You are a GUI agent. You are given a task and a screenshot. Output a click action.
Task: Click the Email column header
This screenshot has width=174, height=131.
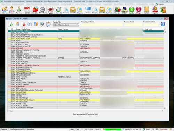pos(148,29)
